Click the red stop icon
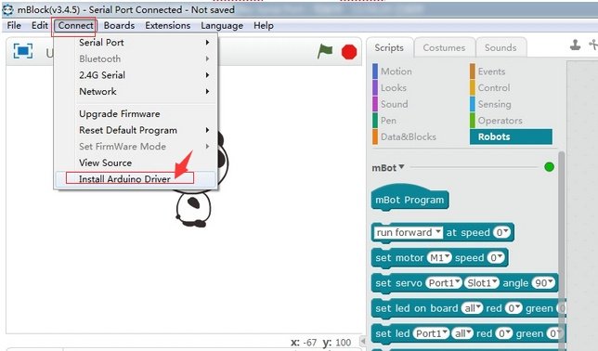This screenshot has width=598, height=351. click(x=349, y=52)
